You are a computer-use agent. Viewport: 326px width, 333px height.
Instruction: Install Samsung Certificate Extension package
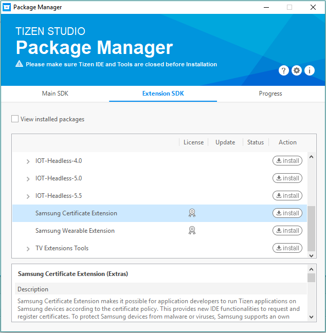[x=287, y=213]
